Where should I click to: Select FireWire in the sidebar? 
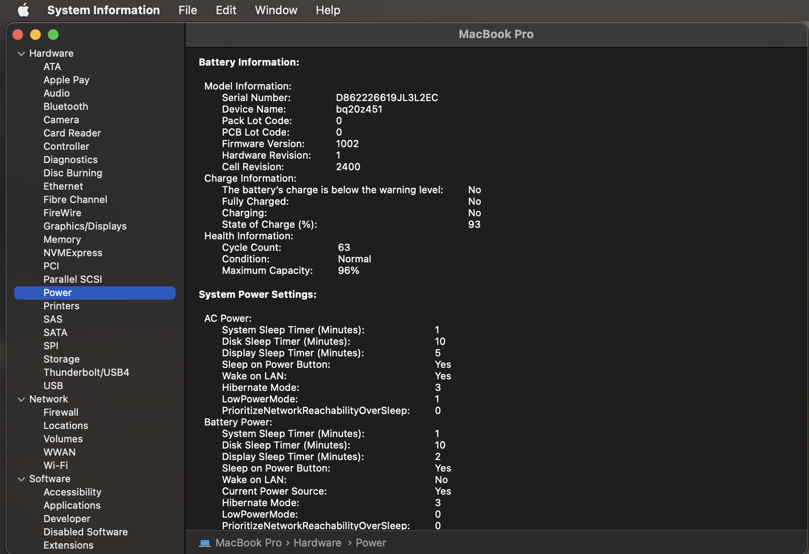click(63, 213)
